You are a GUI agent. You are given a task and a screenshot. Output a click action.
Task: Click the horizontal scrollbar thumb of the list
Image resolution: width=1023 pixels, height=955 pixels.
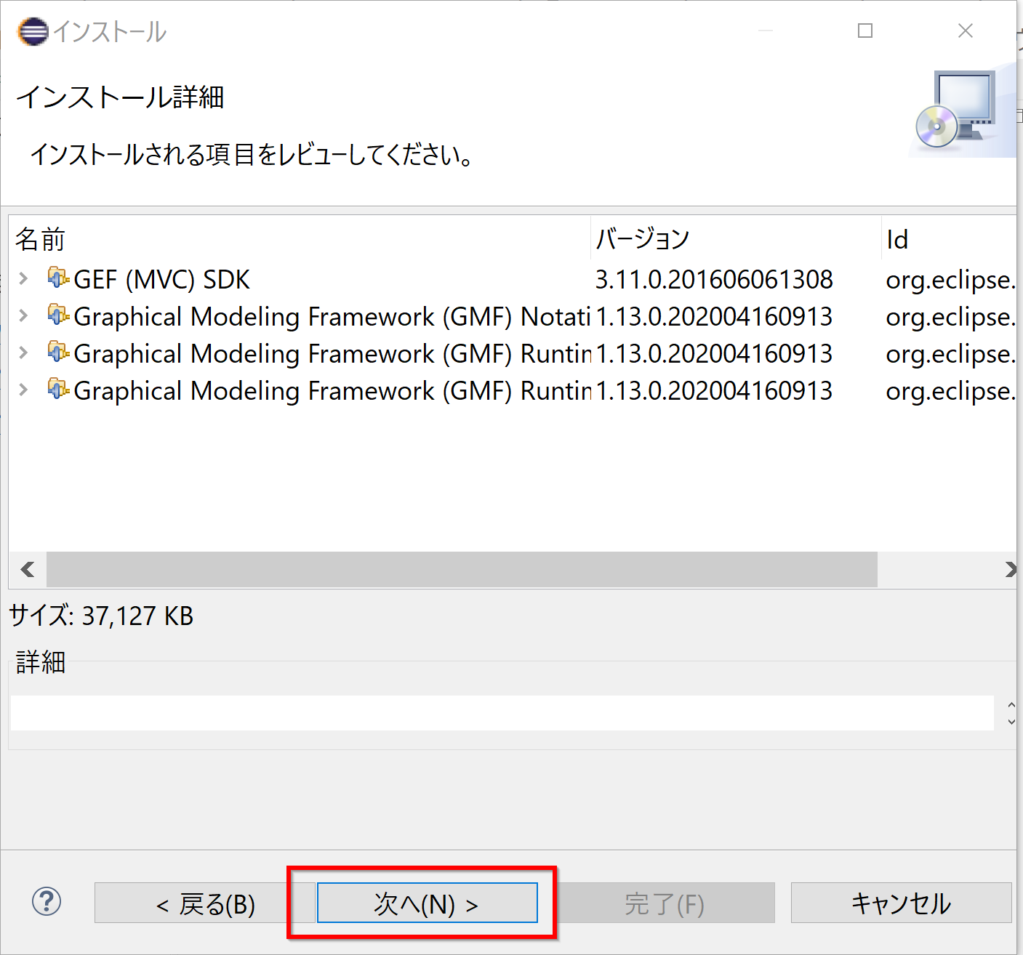tap(462, 569)
